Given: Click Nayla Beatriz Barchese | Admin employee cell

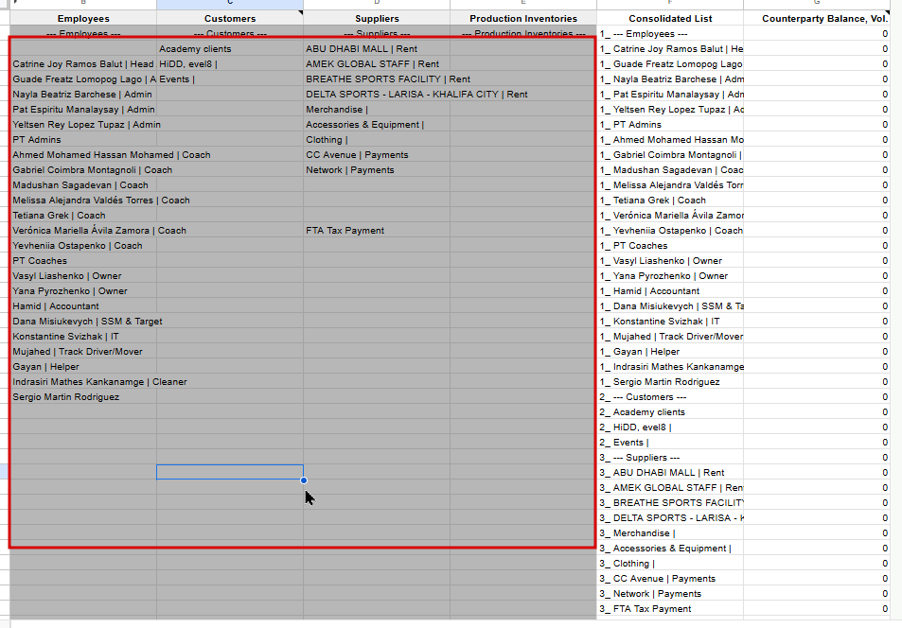Looking at the screenshot, I should (83, 95).
